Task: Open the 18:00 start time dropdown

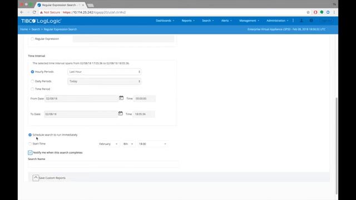Action: [x=152, y=144]
